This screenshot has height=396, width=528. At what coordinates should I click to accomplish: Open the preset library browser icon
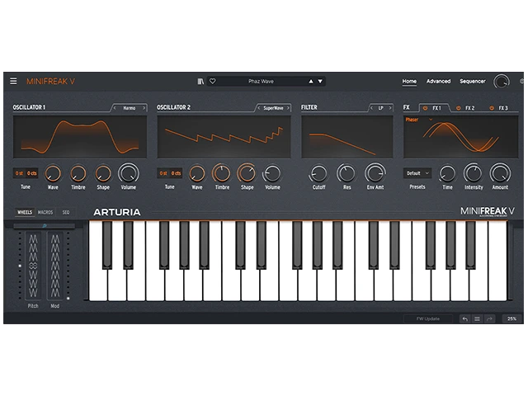click(x=200, y=81)
